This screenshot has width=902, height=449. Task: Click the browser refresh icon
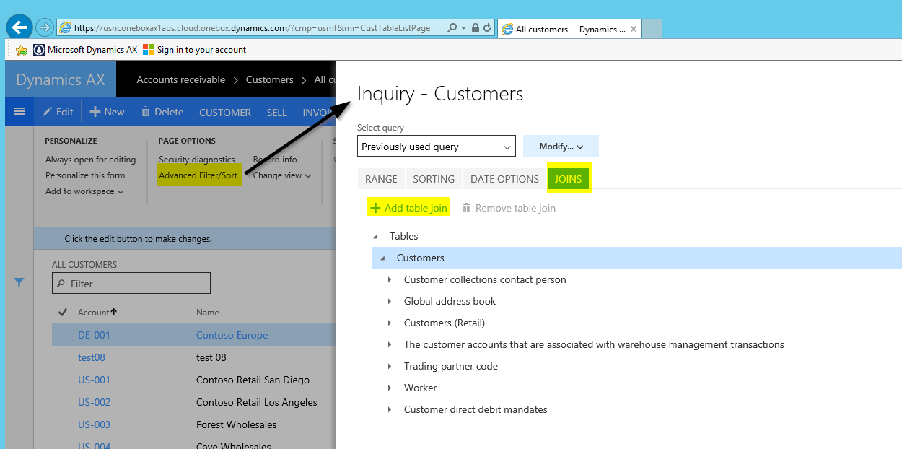click(x=487, y=28)
